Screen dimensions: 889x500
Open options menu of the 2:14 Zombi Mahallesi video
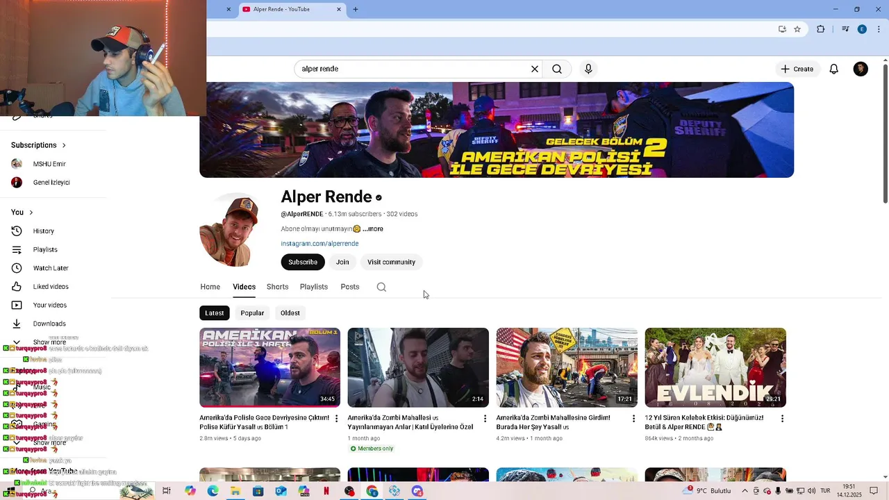tap(485, 419)
